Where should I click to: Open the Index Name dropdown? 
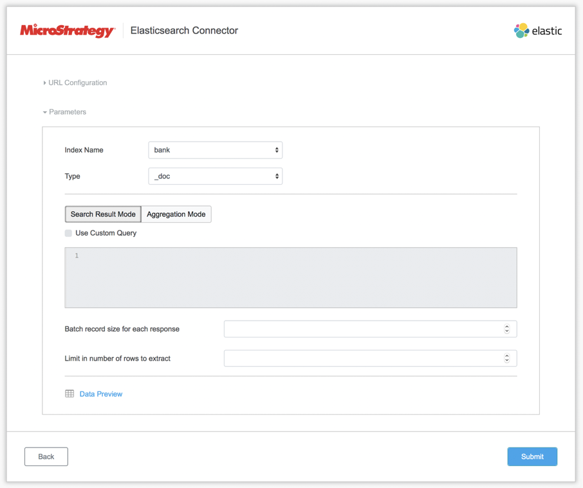[x=215, y=150]
